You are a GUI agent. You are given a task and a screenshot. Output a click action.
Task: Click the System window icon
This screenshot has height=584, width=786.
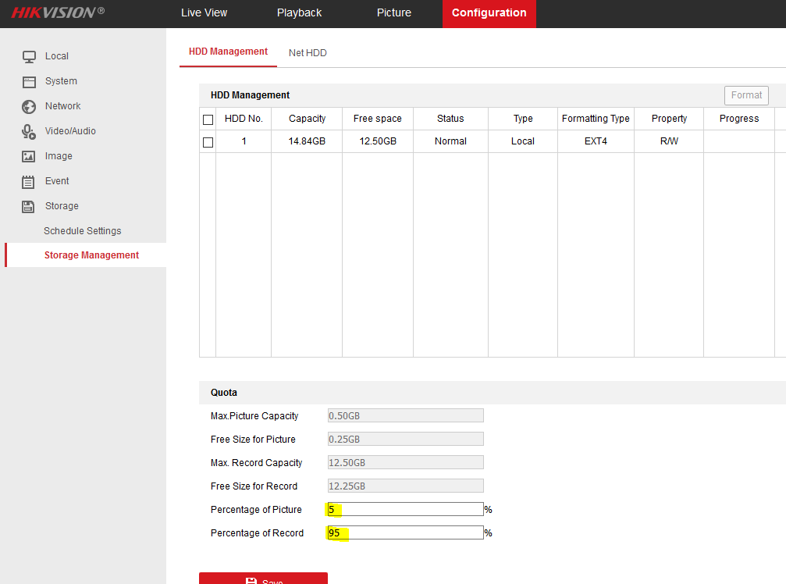29,81
